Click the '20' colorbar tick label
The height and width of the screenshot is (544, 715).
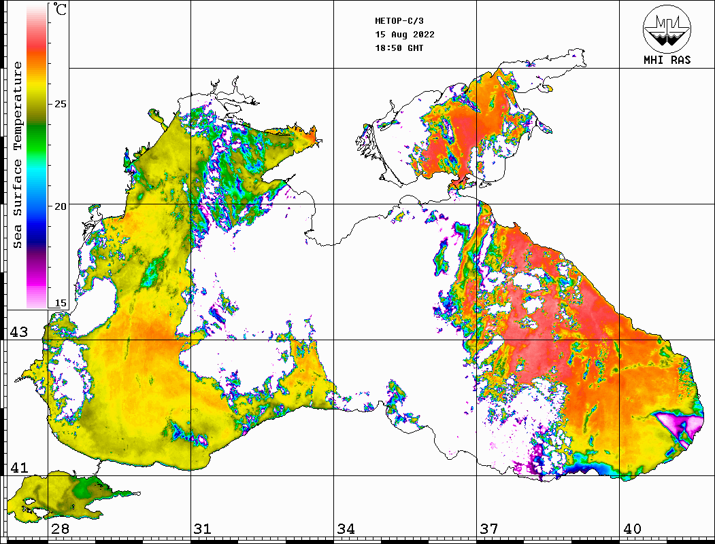click(x=61, y=206)
